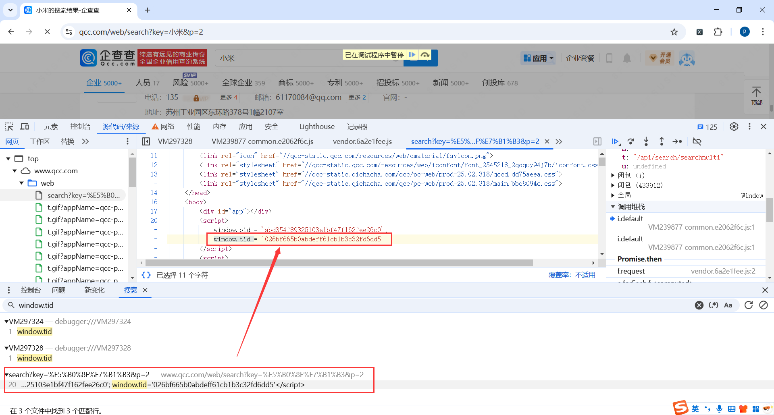This screenshot has width=774, height=415.
Task: Click the window.tid search input field
Action: [x=355, y=305]
